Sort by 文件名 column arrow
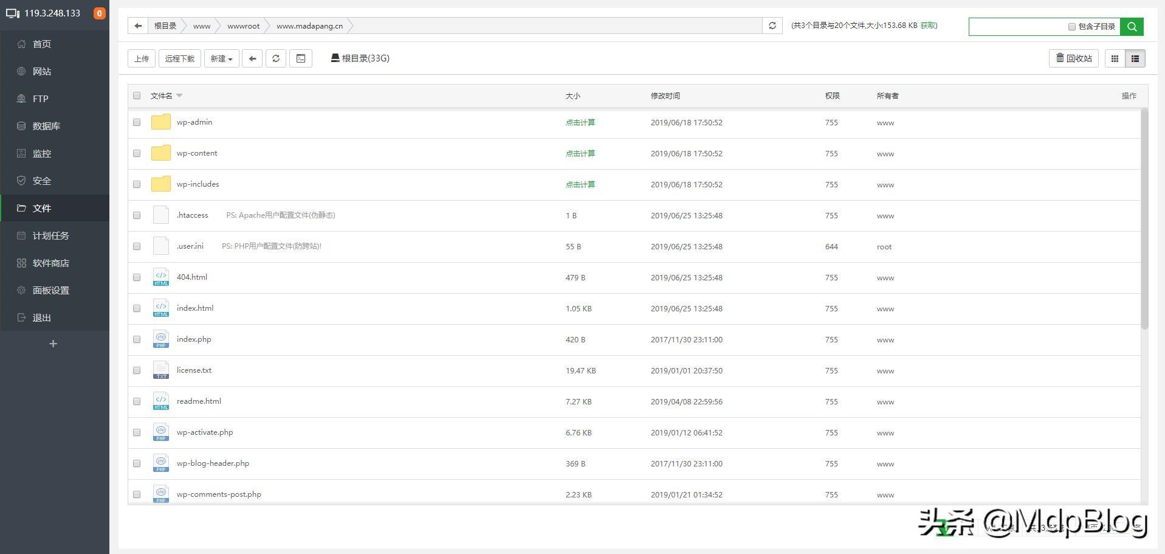This screenshot has height=554, width=1165. pyautogui.click(x=179, y=95)
